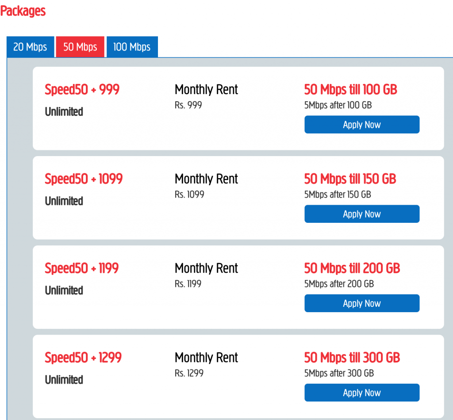Switch to the 20 Mbps tab

pyautogui.click(x=30, y=46)
